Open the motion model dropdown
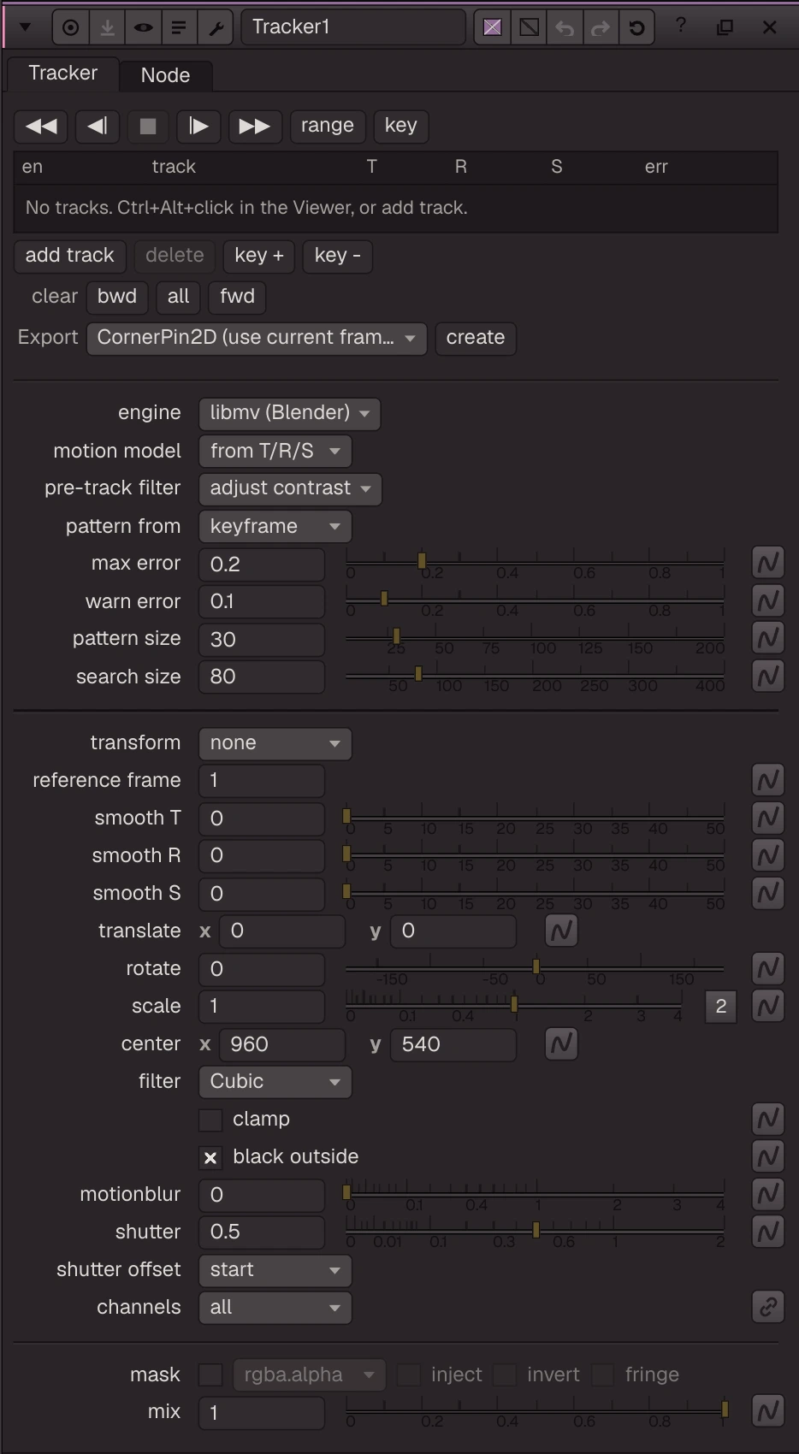The height and width of the screenshot is (1454, 799). (x=275, y=451)
